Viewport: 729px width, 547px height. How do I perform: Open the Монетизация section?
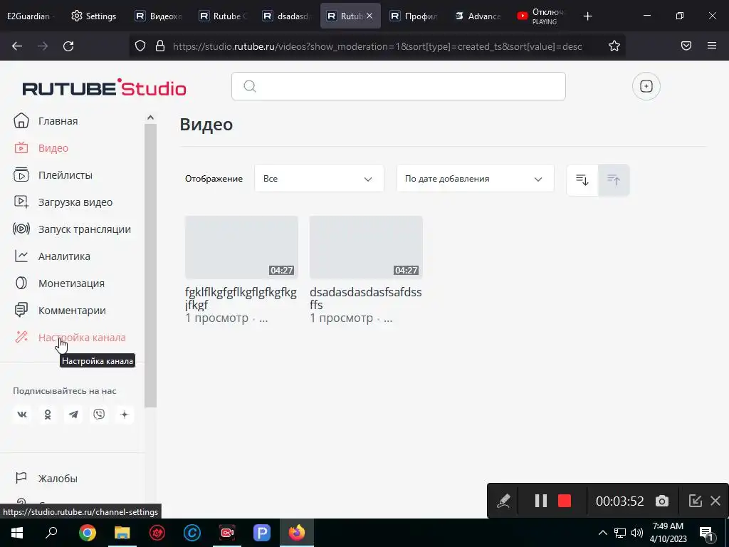58,283
